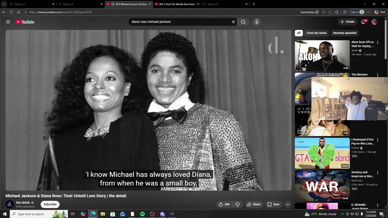Screen dimensions: 388x218
Task: Reload the page in the browser
Action: point(11,12)
